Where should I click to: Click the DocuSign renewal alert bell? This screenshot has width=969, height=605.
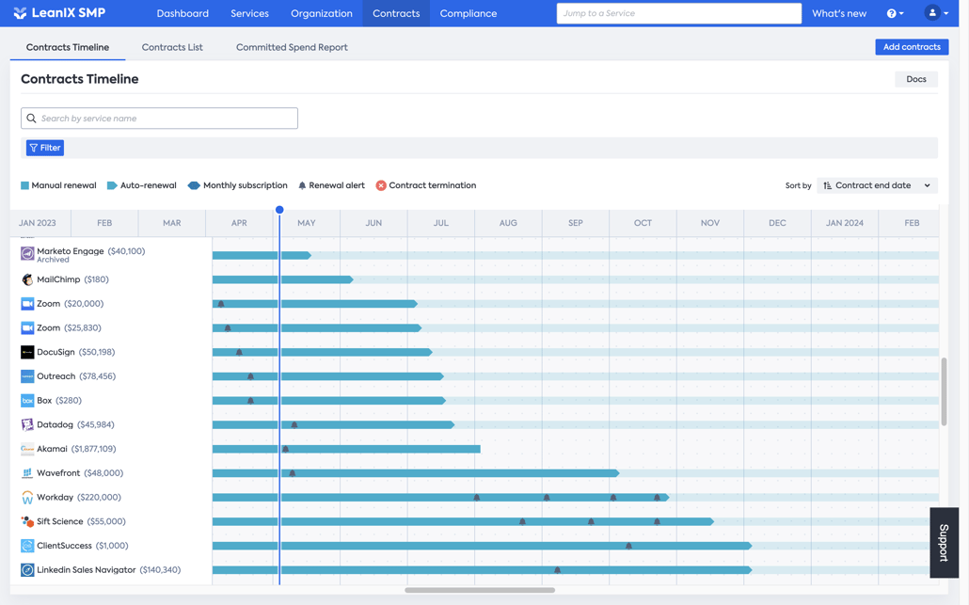click(x=239, y=352)
